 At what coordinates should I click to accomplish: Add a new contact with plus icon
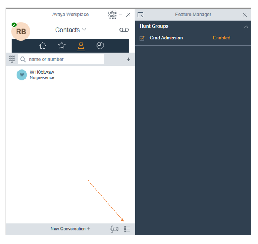click(128, 59)
